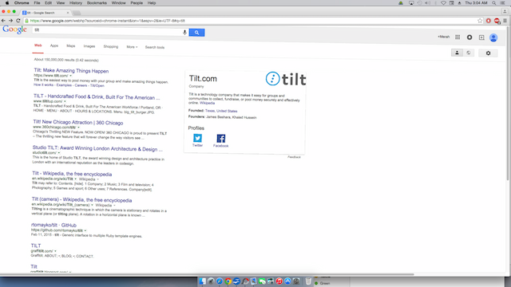The width and height of the screenshot is (511, 287).
Task: Open App Store from the dock
Action: [287, 281]
